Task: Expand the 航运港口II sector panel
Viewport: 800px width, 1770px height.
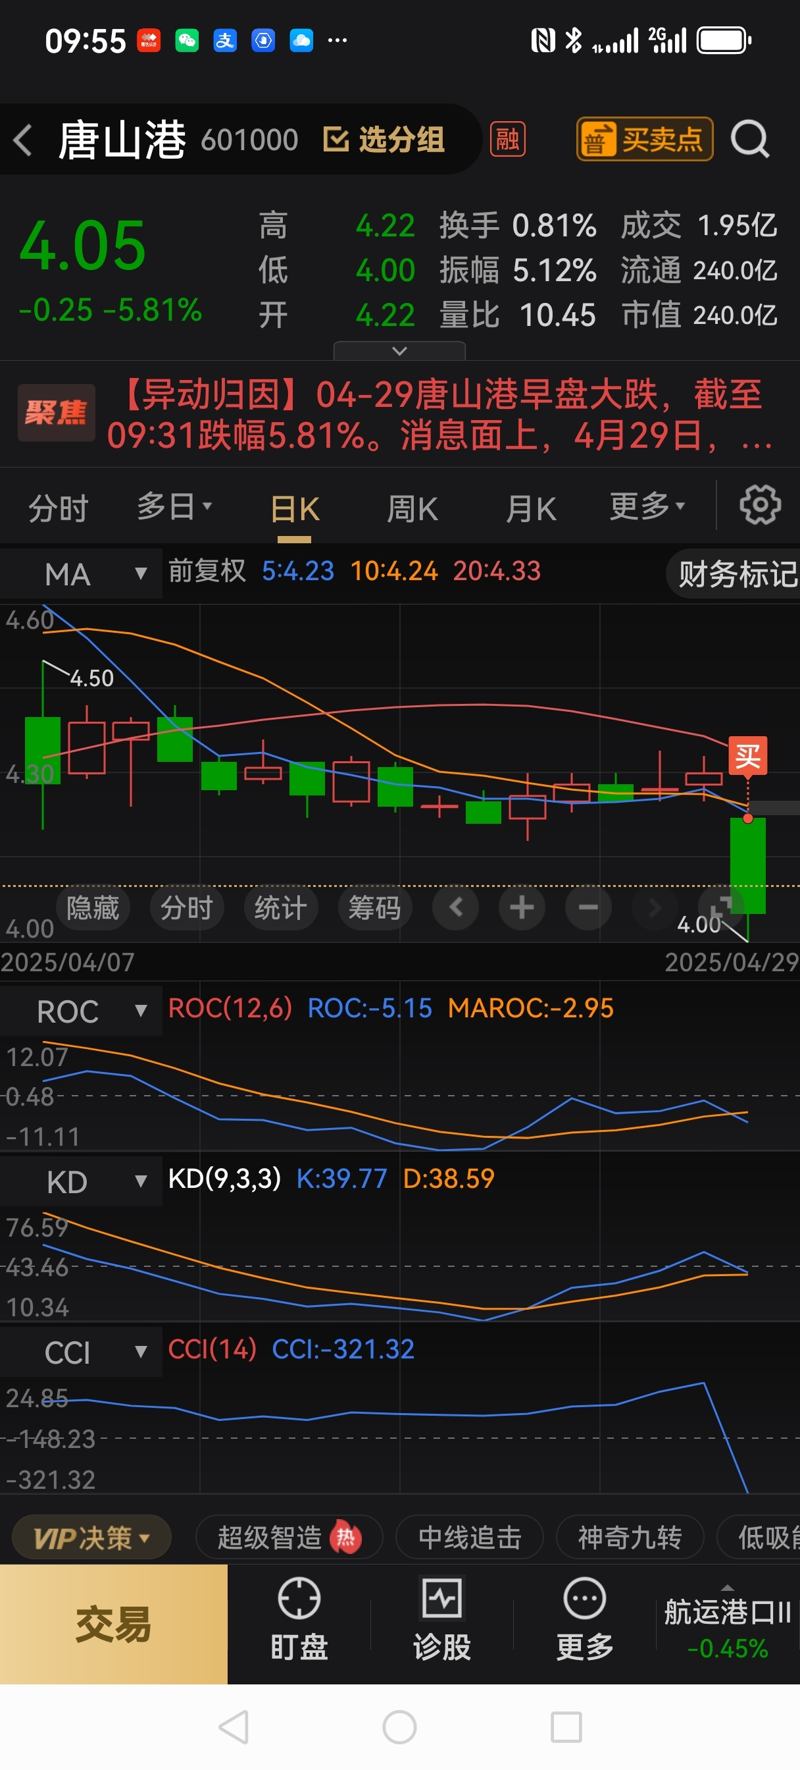Action: click(x=727, y=1624)
